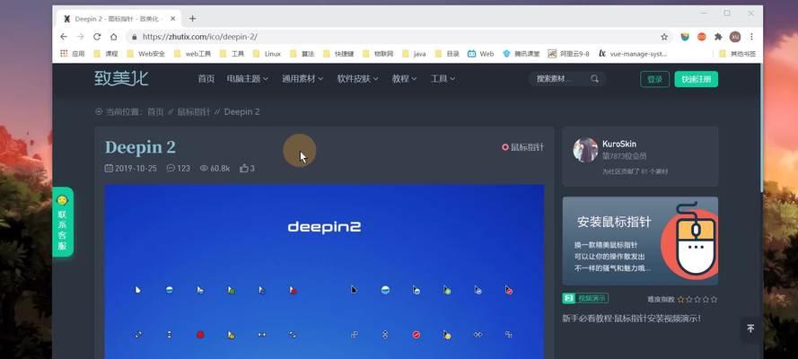The image size is (798, 359).
Task: Open the extensions puzzle icon
Action: pyautogui.click(x=718, y=37)
